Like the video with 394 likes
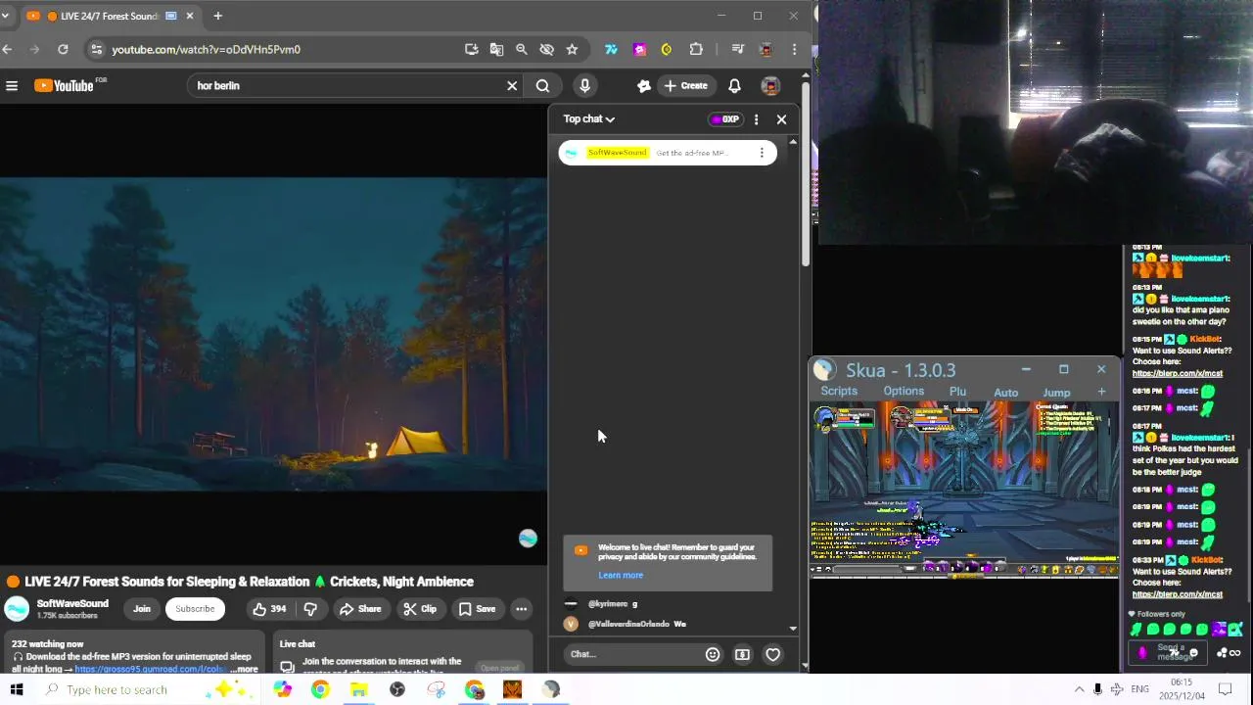This screenshot has height=705, width=1253. [268, 609]
